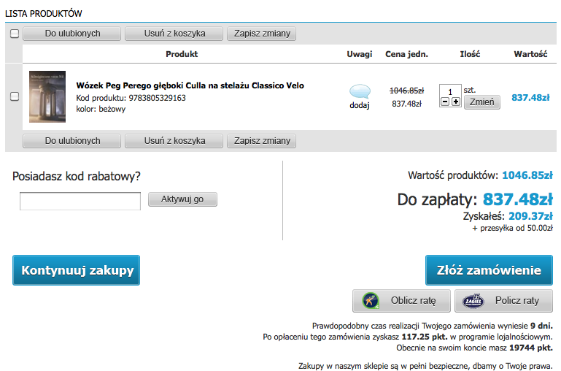The image size is (561, 371).
Task: Click the top Usuń z koszyka button
Action: [x=174, y=34]
